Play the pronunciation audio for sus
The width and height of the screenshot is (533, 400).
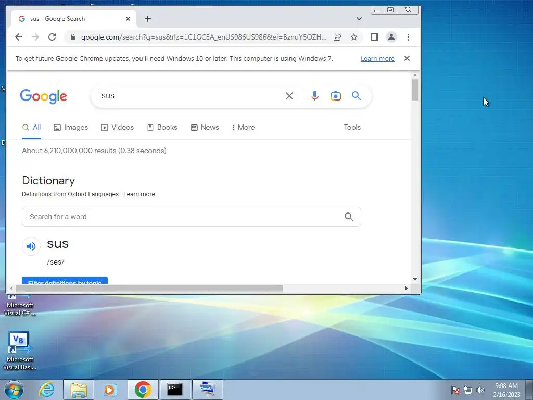click(x=31, y=246)
